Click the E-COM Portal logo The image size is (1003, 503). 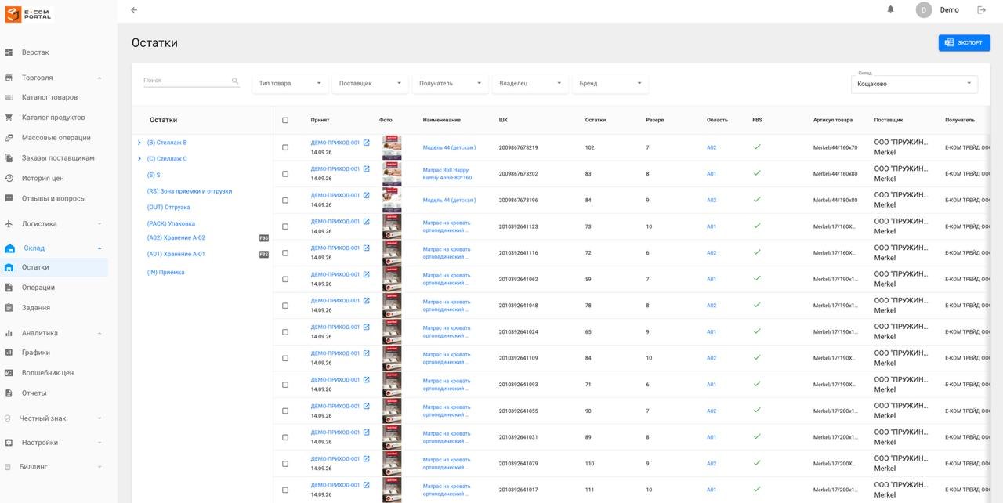[28, 14]
